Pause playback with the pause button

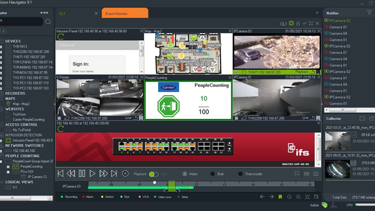(82, 174)
